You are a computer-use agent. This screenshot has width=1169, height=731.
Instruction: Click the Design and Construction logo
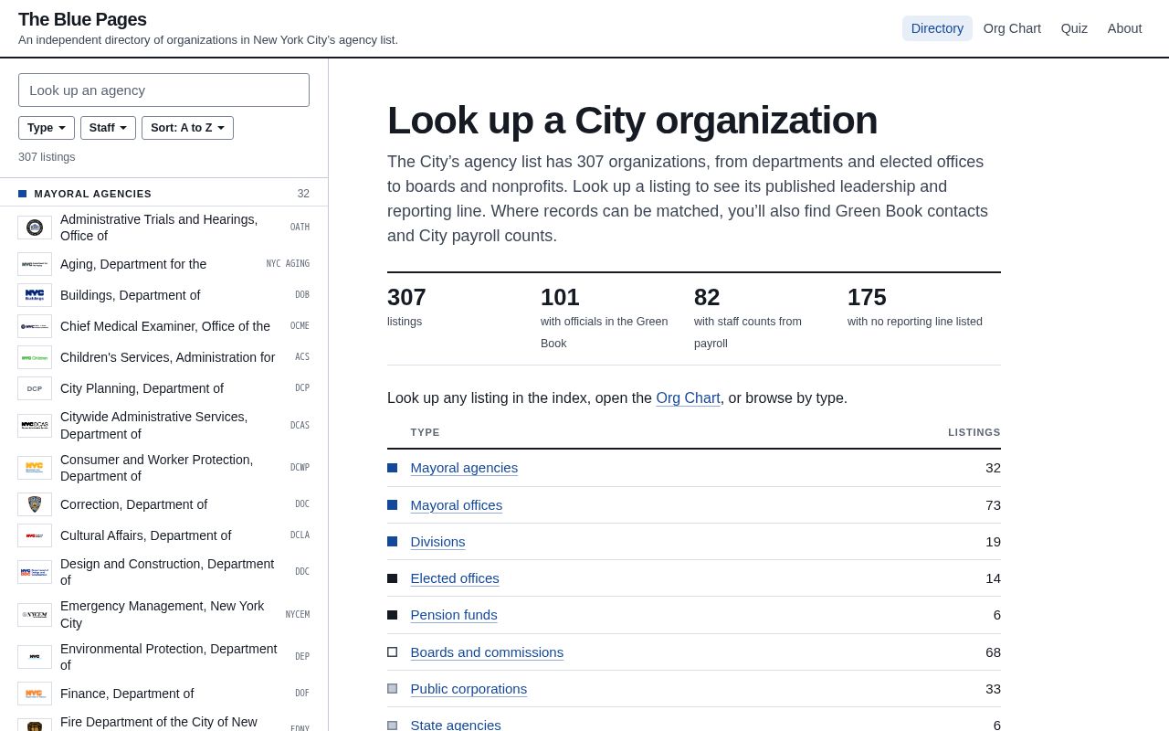pos(35,572)
